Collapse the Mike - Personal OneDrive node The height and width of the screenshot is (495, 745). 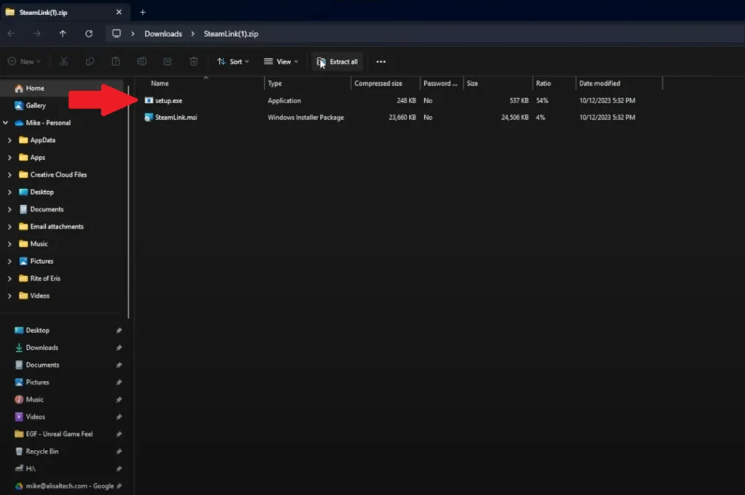[6, 123]
